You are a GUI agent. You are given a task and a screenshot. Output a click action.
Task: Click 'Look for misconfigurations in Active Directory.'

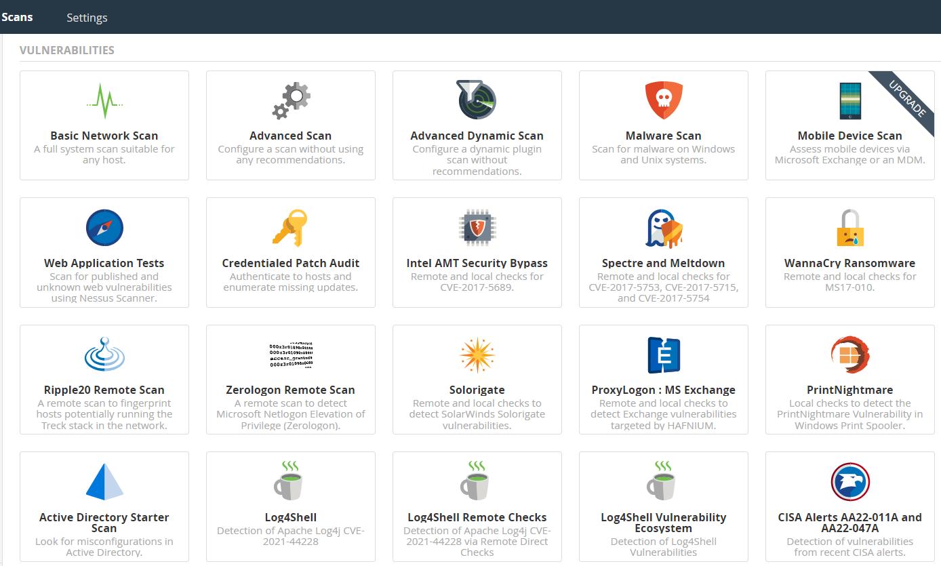pyautogui.click(x=104, y=547)
